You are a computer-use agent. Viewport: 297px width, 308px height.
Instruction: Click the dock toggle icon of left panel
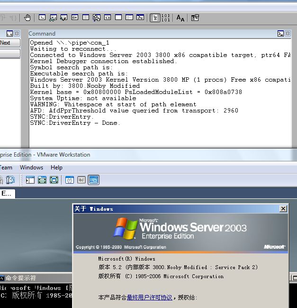coord(9,34)
